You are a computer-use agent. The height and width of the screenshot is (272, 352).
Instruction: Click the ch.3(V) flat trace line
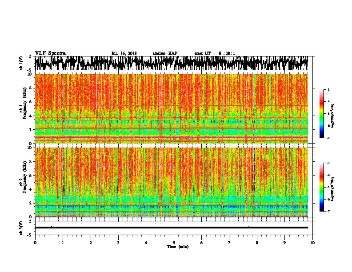(172, 228)
